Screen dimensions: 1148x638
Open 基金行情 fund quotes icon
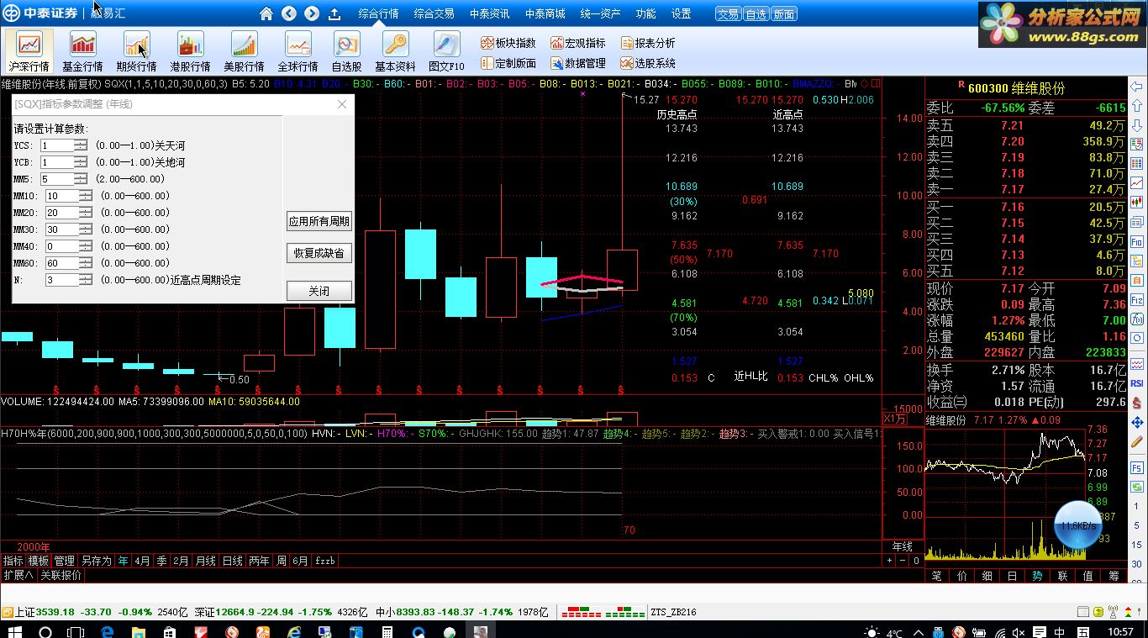click(x=82, y=50)
